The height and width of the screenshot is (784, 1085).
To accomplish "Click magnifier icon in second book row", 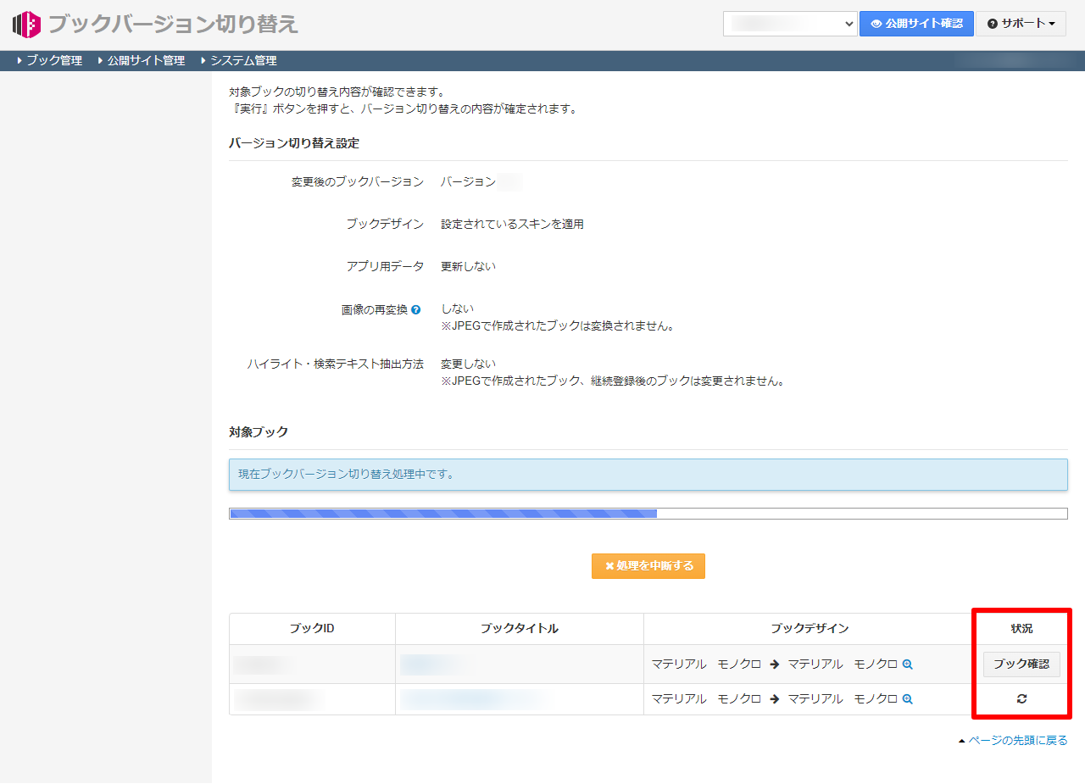I will (907, 699).
